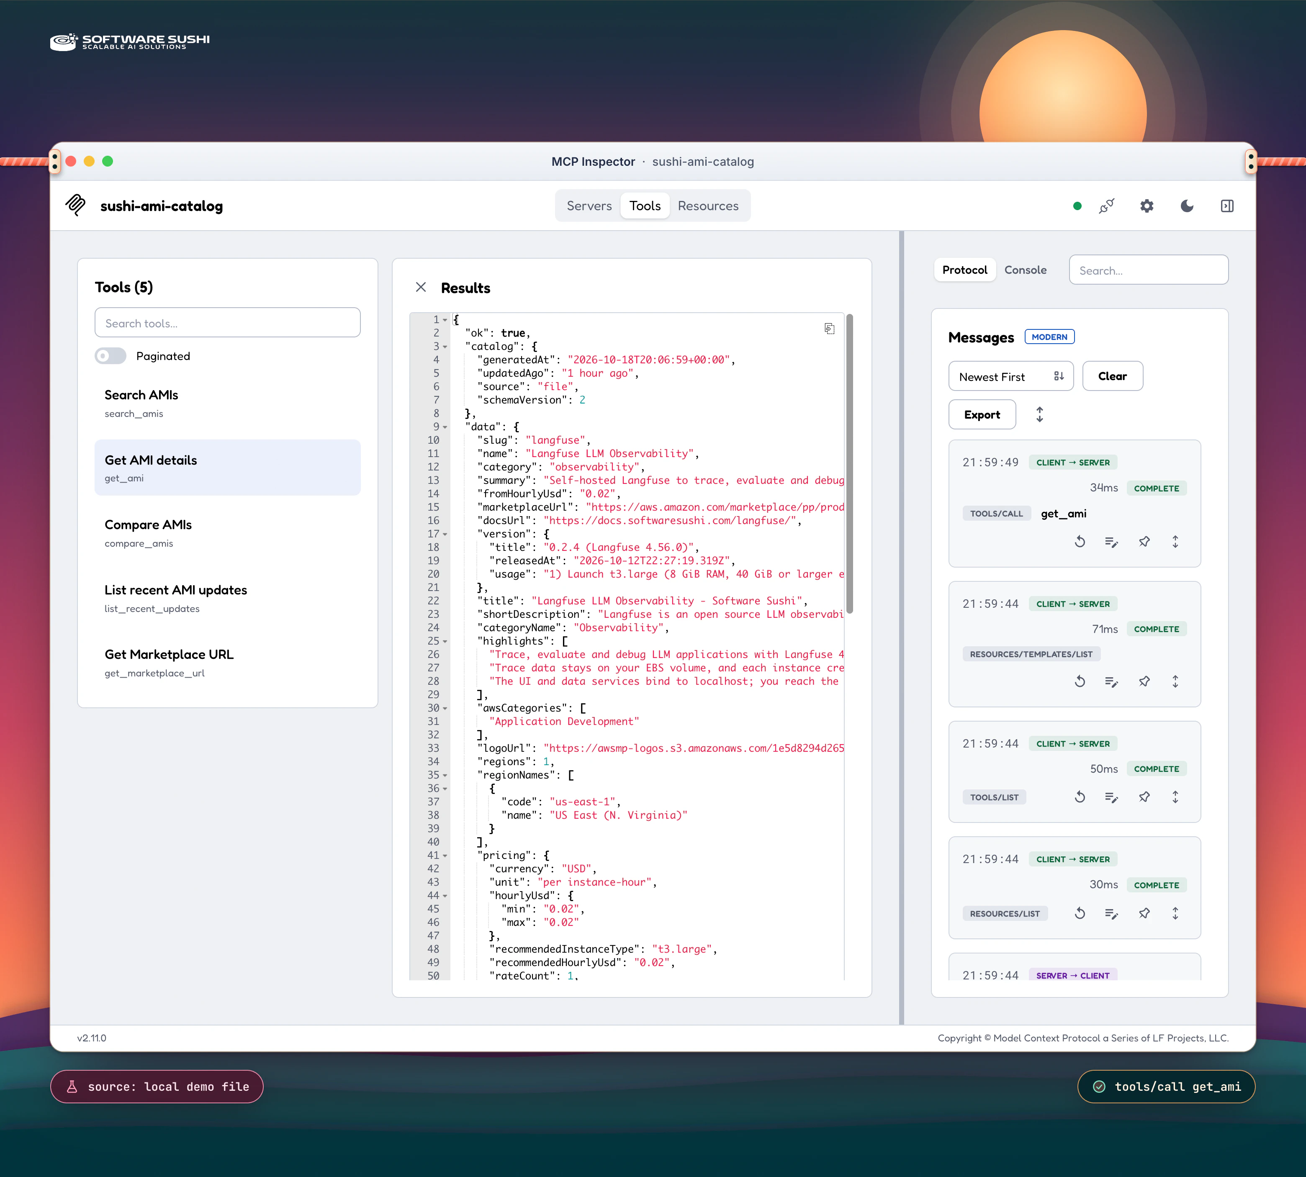Click the sushi-ami-catalog paperclip logo
This screenshot has height=1177, width=1306.
(x=76, y=206)
